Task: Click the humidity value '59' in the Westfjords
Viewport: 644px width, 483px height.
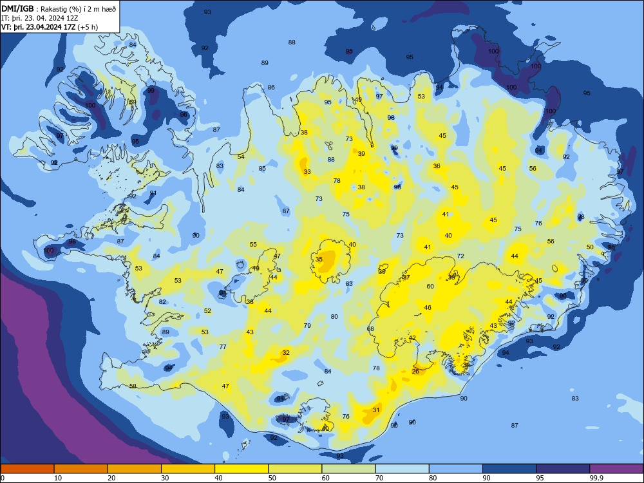Action: (x=133, y=102)
